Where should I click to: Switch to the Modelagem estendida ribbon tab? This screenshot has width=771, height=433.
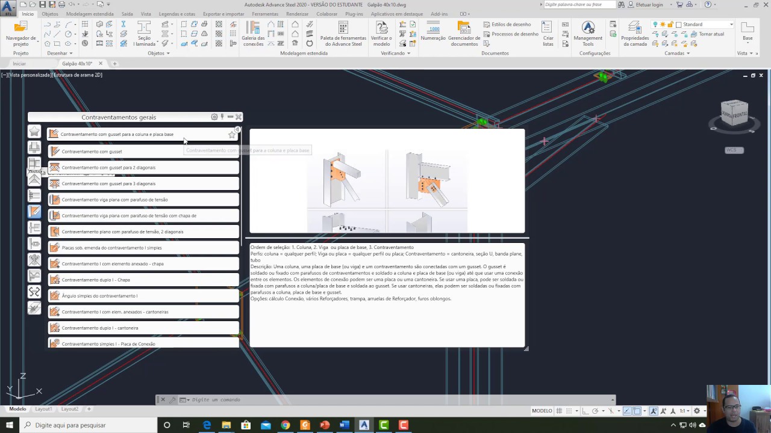pyautogui.click(x=90, y=14)
